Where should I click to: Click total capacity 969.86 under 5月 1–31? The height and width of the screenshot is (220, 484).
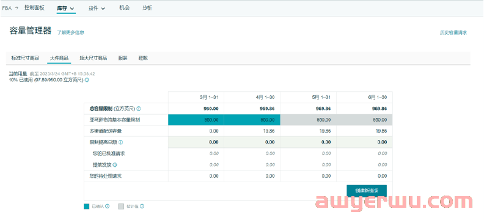tap(323, 109)
